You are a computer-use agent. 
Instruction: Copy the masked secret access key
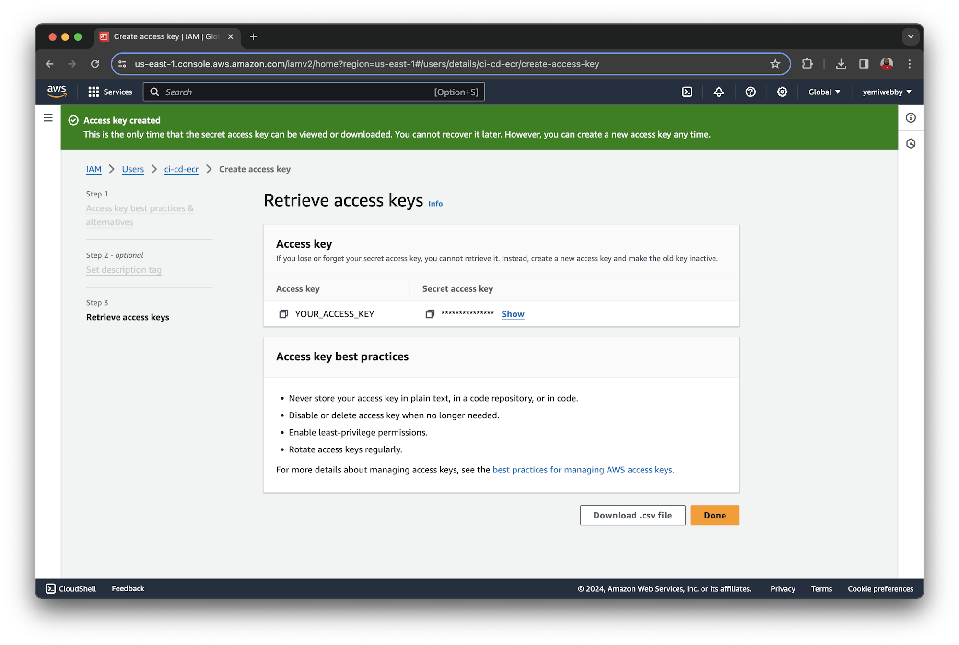click(x=430, y=314)
